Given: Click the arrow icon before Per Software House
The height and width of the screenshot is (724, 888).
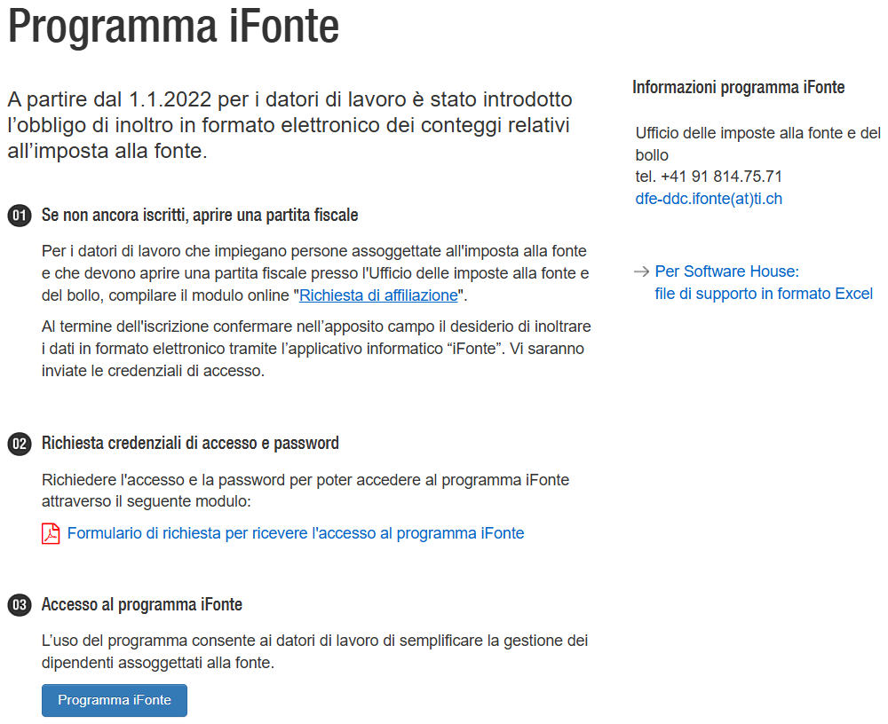Looking at the screenshot, I should click(642, 271).
